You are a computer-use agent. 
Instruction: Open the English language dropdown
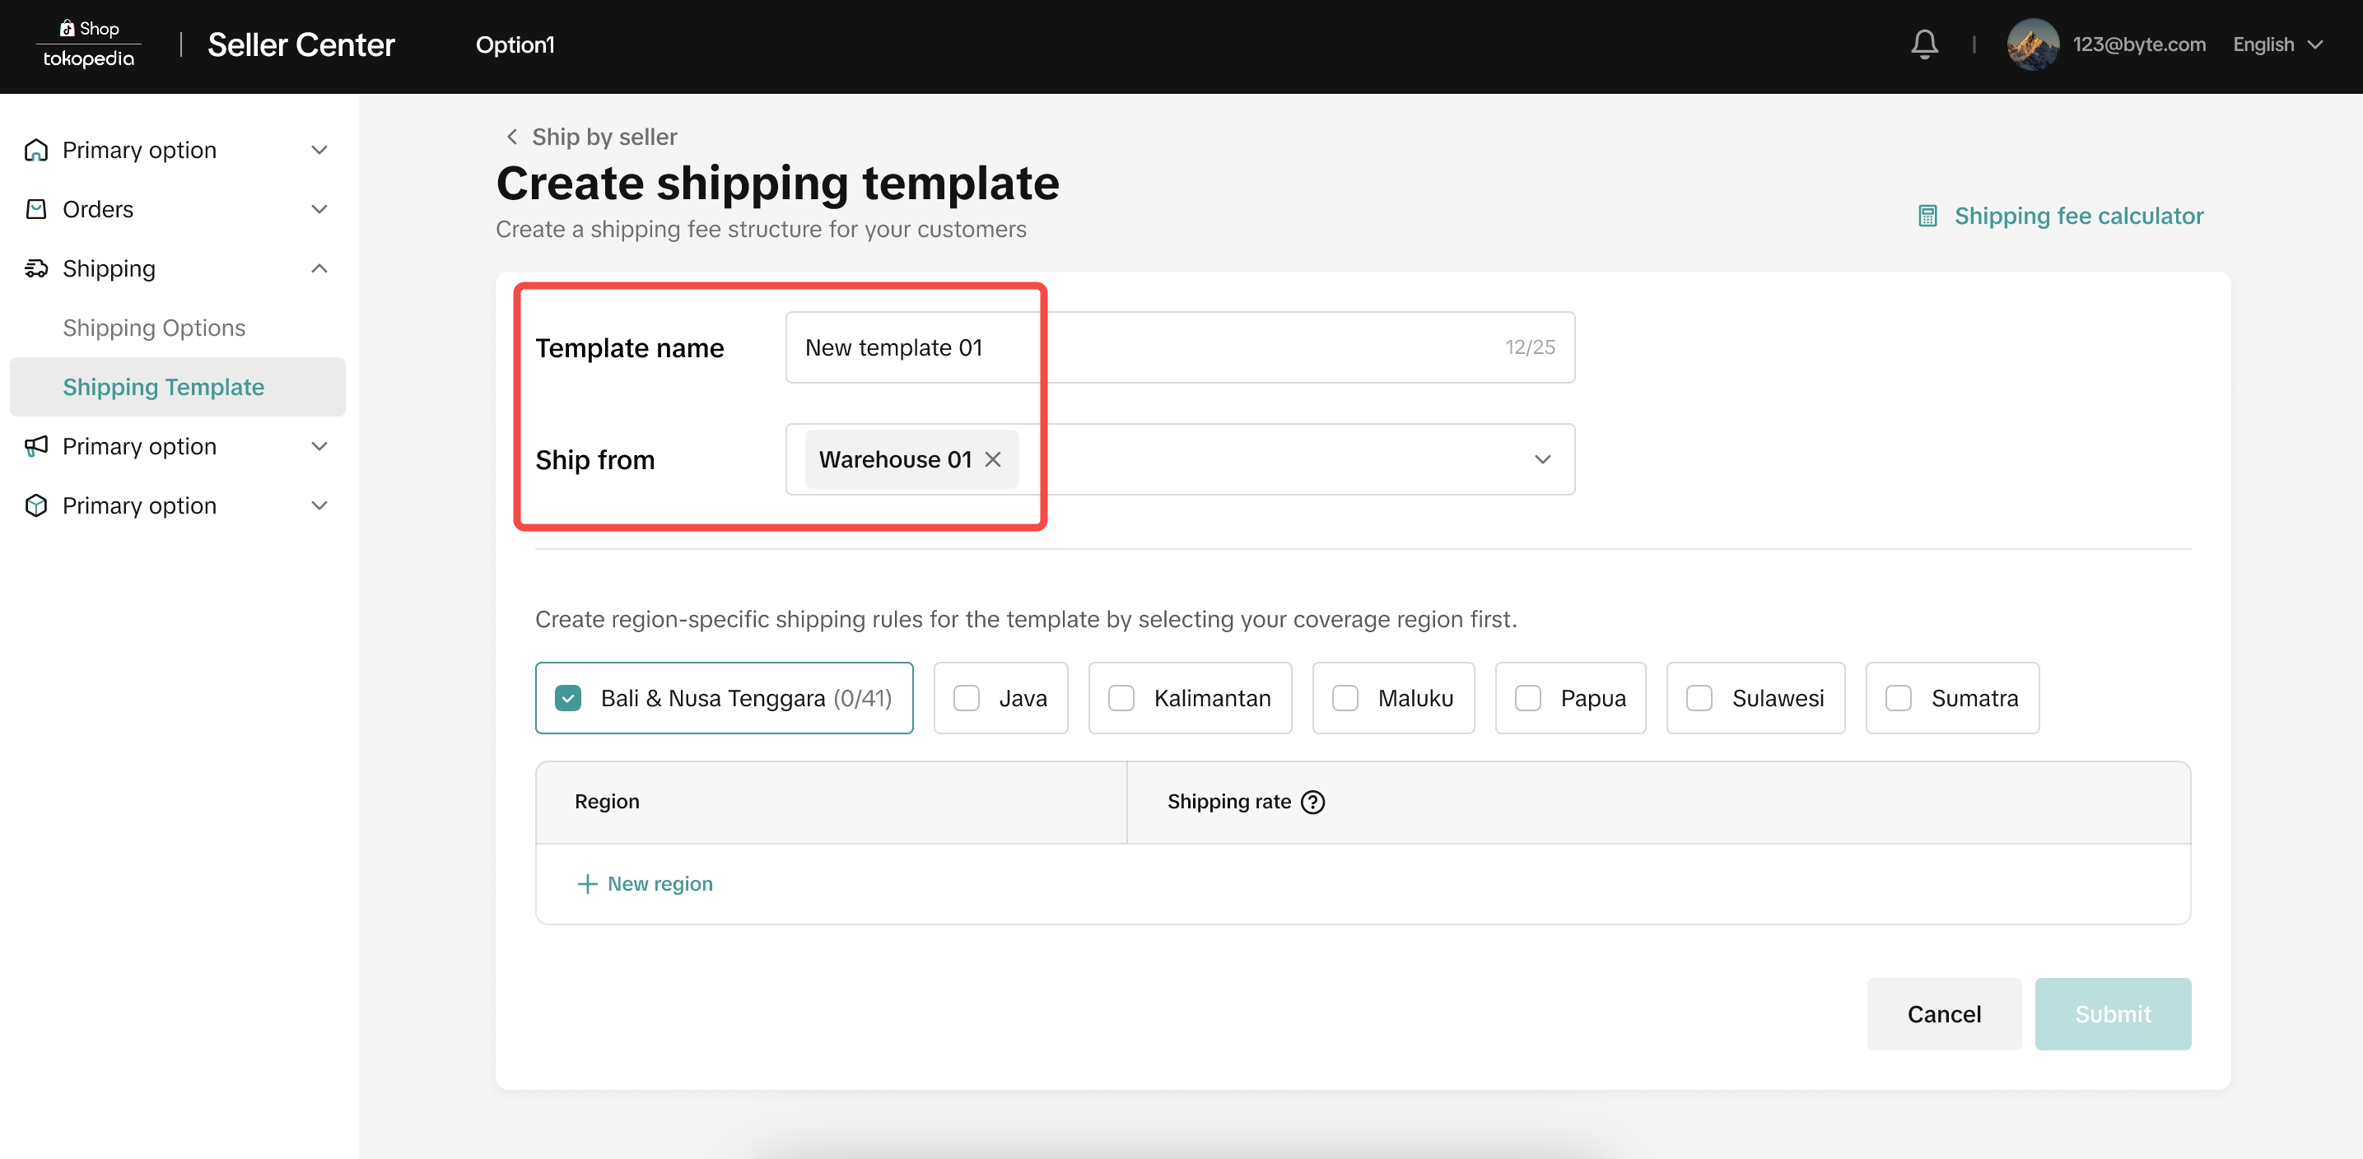click(x=2277, y=44)
